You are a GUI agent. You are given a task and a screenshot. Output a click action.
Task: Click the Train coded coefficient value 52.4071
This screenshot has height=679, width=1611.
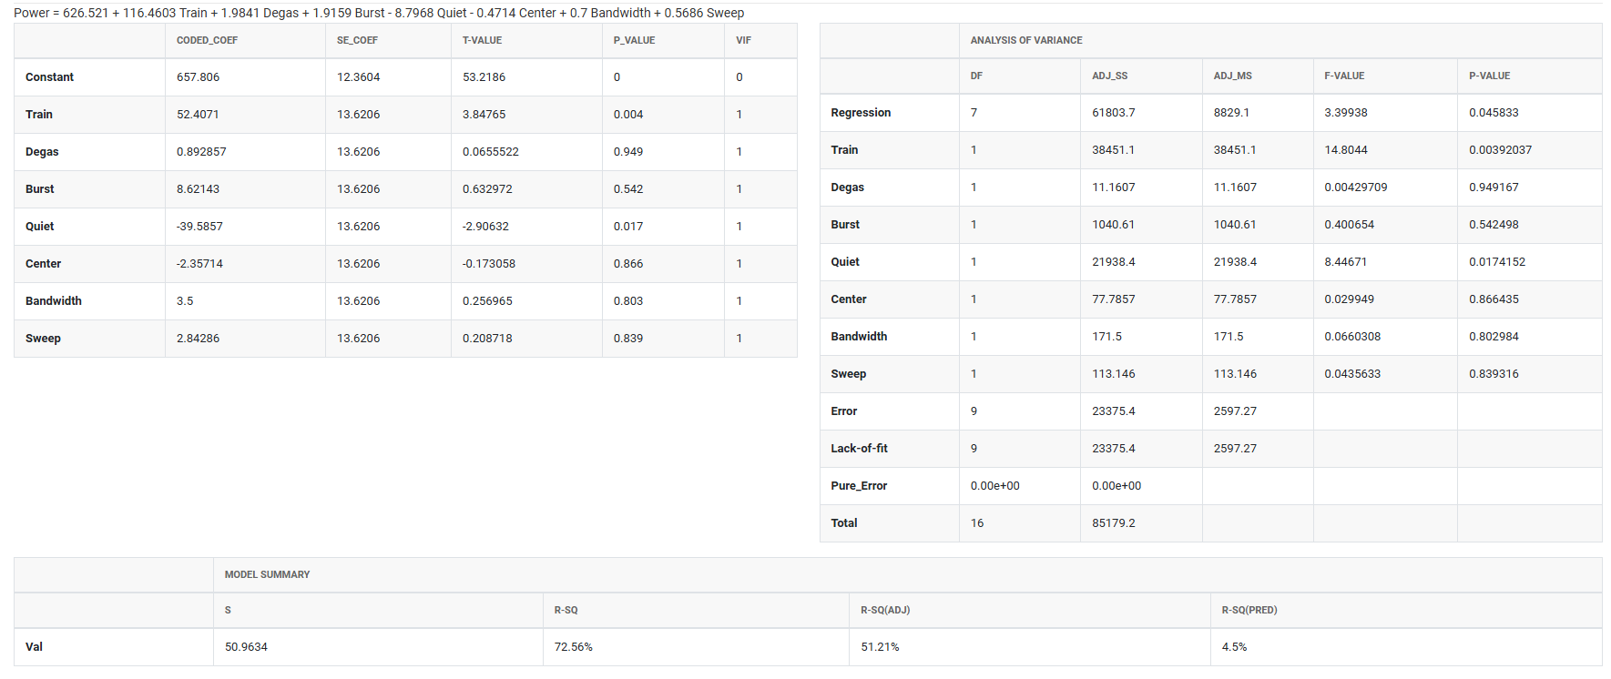point(198,115)
